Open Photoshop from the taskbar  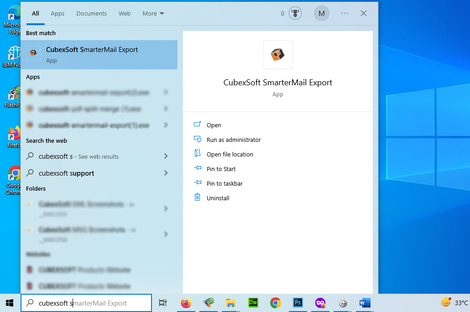pyautogui.click(x=298, y=303)
